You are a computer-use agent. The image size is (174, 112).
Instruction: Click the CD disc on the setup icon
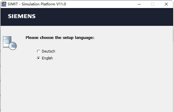13,46
